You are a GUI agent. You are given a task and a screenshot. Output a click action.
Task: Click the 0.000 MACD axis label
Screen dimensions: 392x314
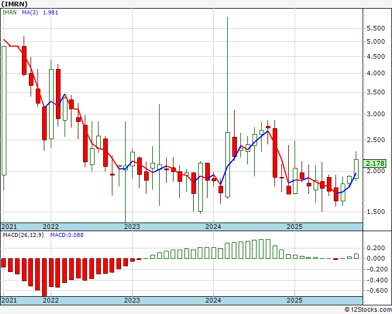375,258
